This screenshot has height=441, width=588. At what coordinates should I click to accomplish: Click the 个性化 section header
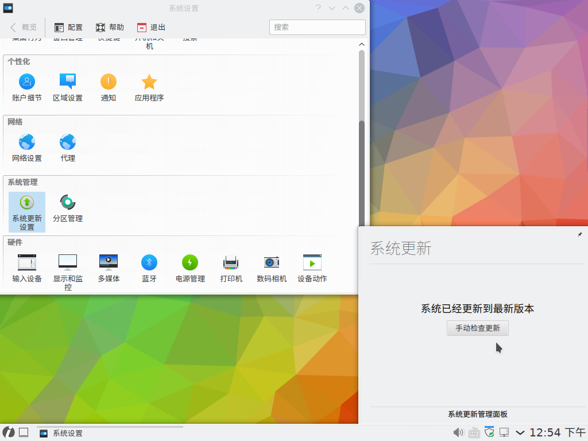coord(19,61)
